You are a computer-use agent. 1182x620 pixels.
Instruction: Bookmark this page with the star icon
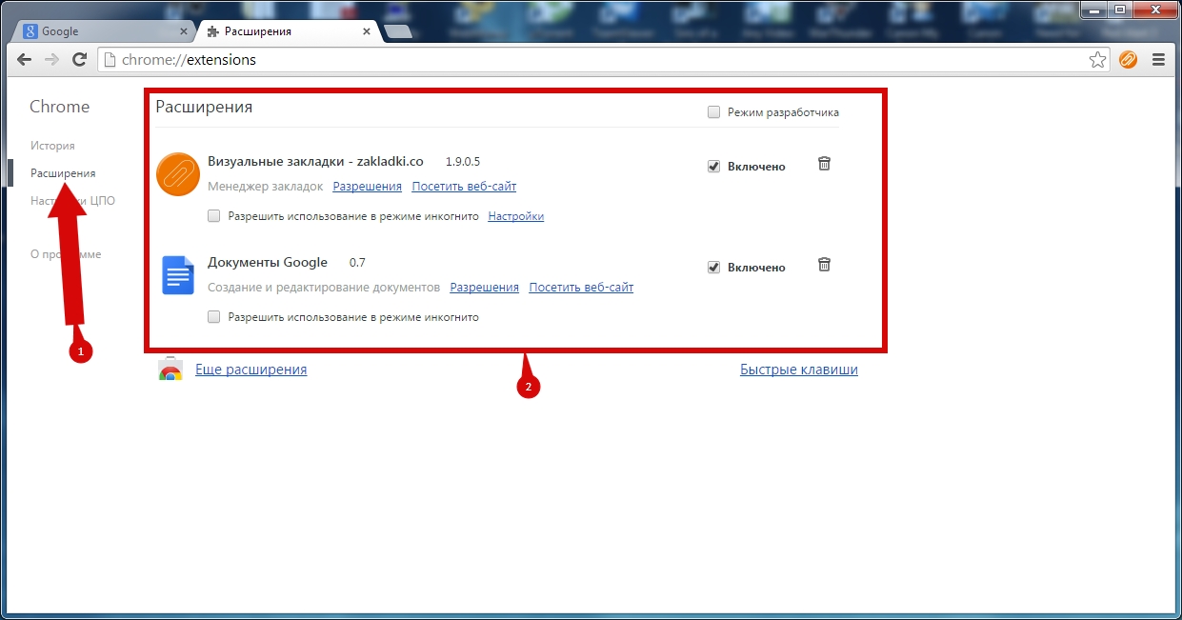pyautogui.click(x=1097, y=59)
